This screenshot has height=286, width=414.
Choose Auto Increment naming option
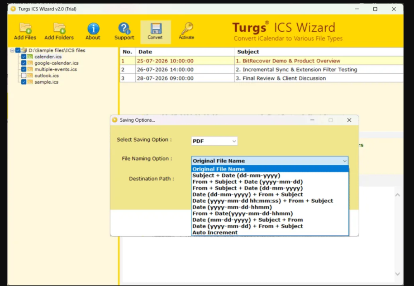[270, 233]
